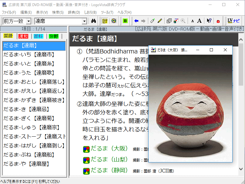Viewport: 245px width, 184px height.
Task: Select the だるま-き【達磨忌】 entry
Action: click(x=34, y=109)
